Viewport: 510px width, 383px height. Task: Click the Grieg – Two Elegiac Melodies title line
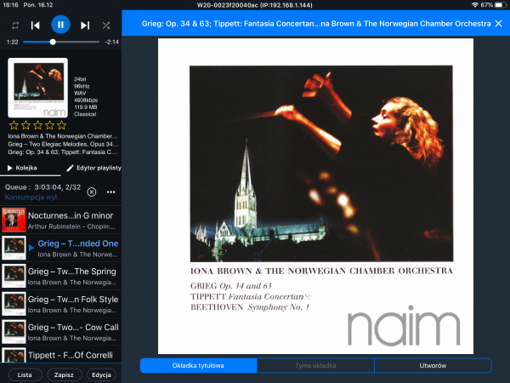coord(63,145)
